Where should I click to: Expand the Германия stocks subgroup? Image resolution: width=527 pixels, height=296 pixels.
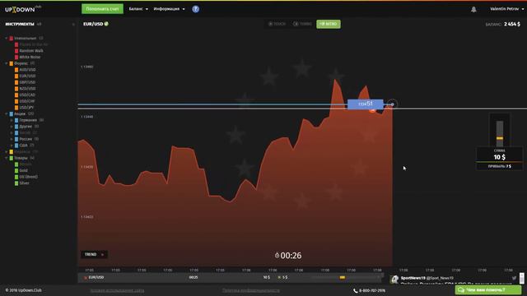(12, 120)
